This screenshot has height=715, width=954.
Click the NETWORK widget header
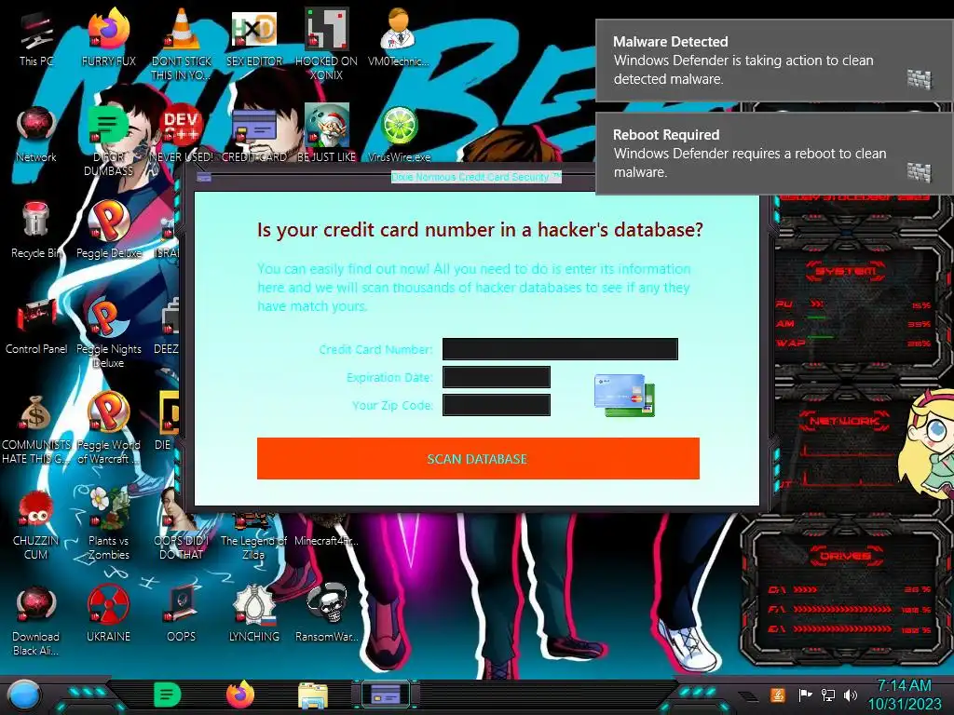[844, 421]
